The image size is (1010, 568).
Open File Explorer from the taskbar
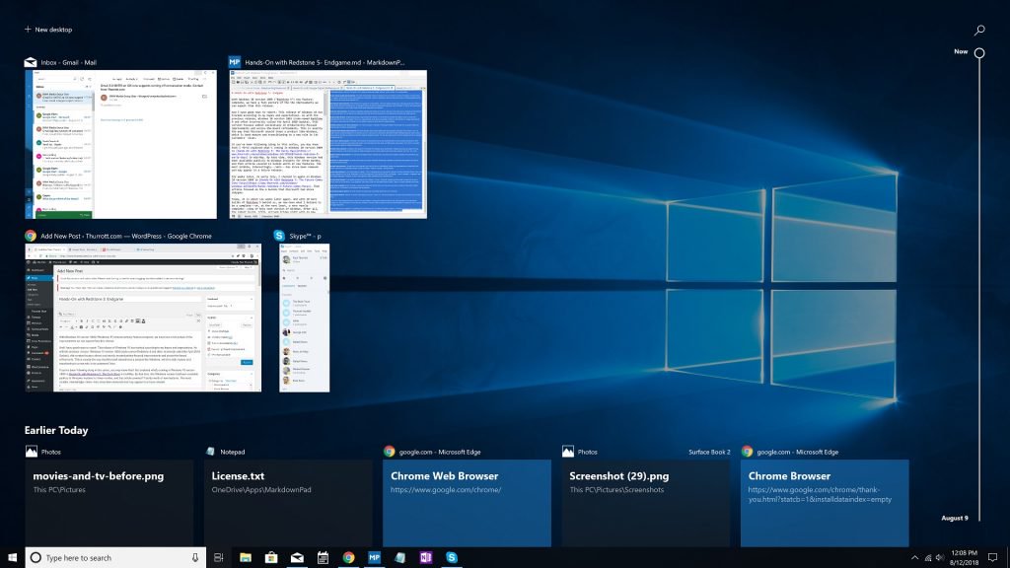coord(245,557)
